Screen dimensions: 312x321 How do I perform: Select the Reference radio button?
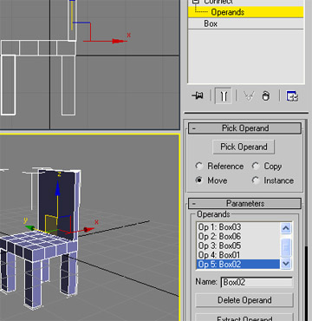pos(199,166)
